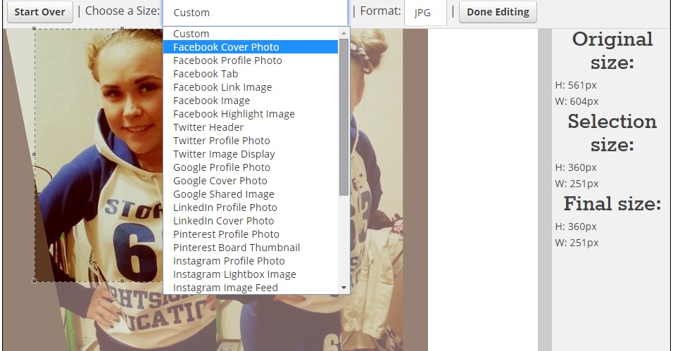The image size is (680, 351).
Task: Open the JPG format dropdown
Action: point(425,13)
